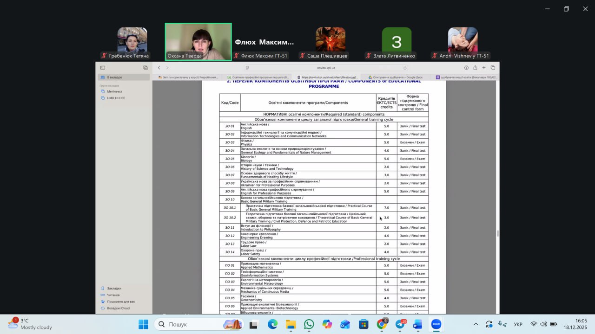Click the page reload icon

(405, 68)
